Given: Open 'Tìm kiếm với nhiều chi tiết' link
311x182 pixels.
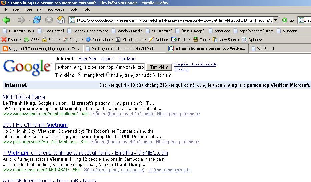Looking at the screenshot, I should [195, 65].
